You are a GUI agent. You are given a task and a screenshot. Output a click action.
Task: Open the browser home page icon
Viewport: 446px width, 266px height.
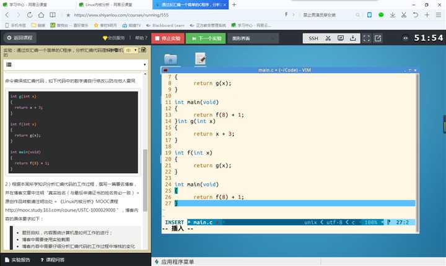42,15
